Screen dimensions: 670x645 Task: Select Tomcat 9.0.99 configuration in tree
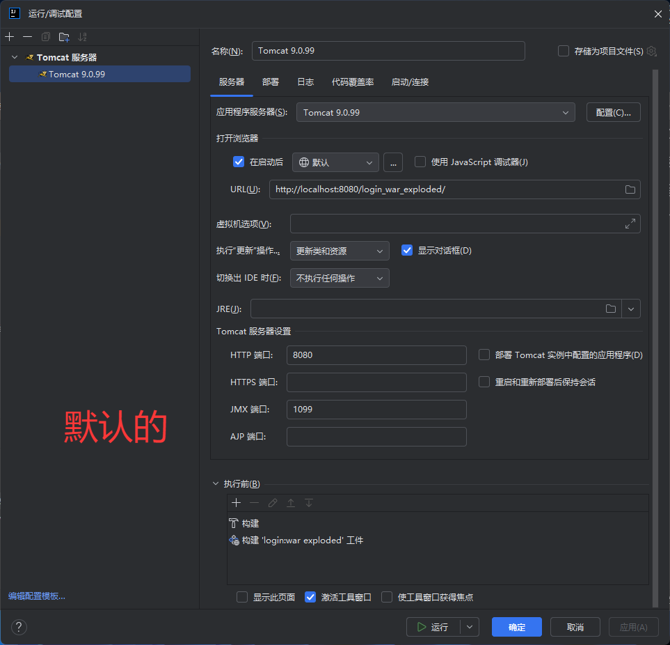tap(99, 74)
